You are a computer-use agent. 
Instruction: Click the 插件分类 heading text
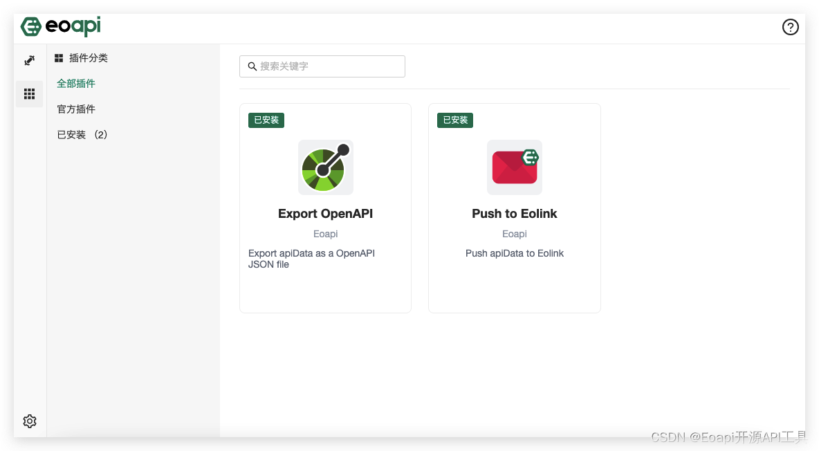[x=89, y=58]
